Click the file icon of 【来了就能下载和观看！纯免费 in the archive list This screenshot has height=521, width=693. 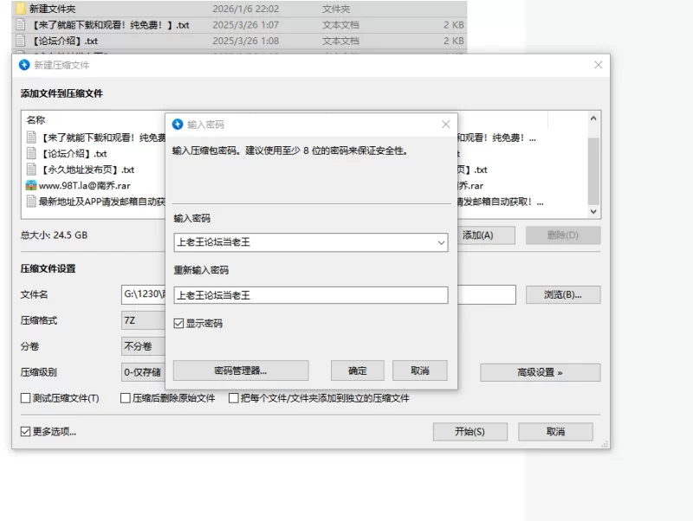point(31,138)
